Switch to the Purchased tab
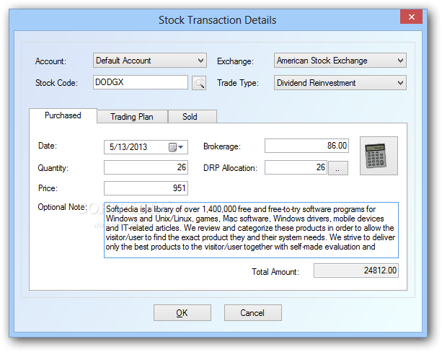The image size is (442, 352). click(x=63, y=115)
